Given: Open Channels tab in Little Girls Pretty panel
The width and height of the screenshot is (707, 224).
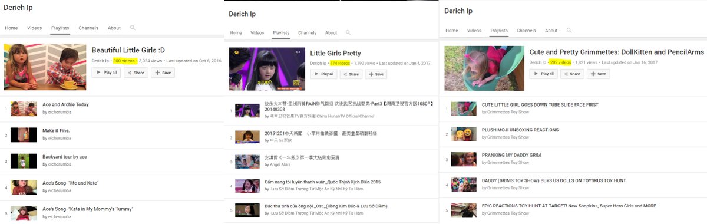Looking at the screenshot, I should coord(307,33).
